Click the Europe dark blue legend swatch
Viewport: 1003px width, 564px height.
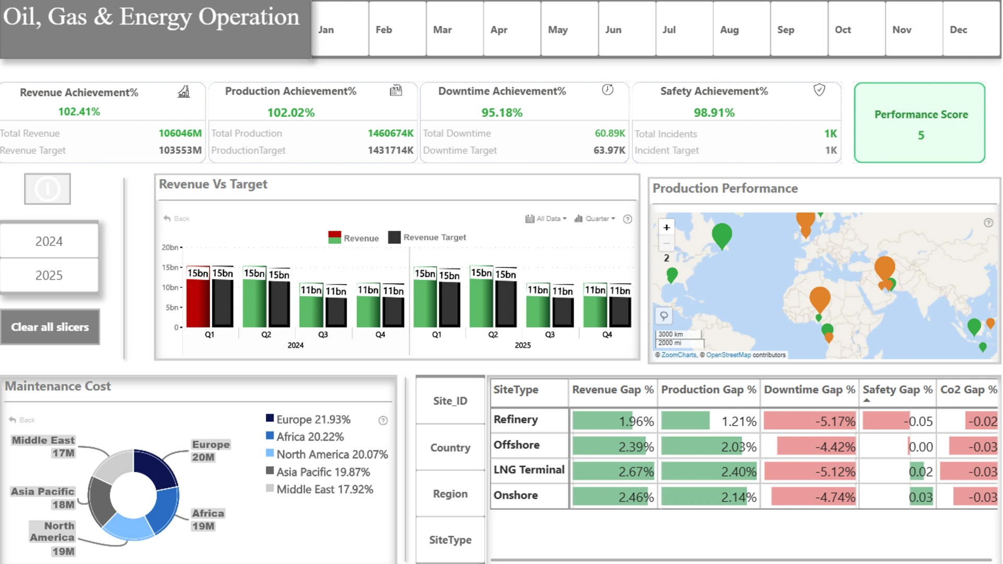tap(270, 418)
